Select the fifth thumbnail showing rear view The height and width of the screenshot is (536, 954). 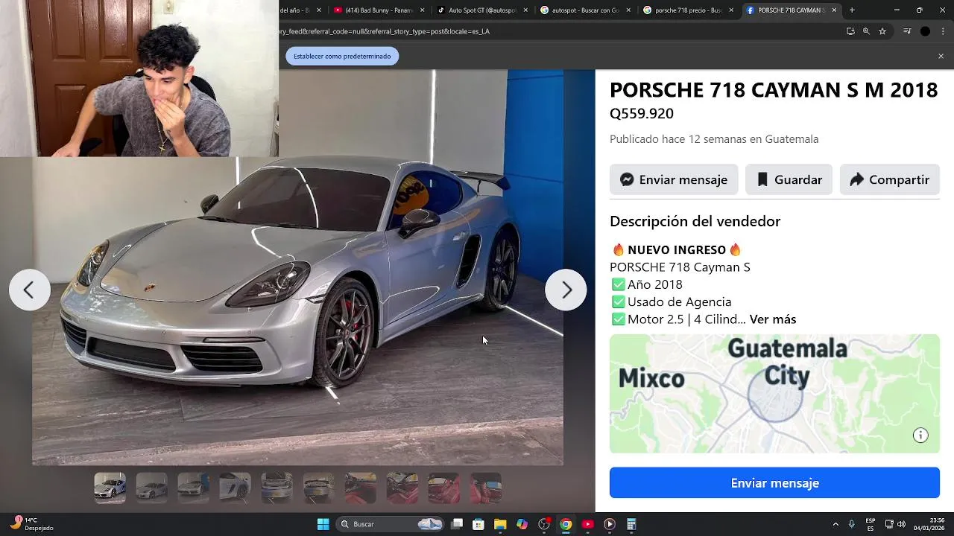point(277,488)
